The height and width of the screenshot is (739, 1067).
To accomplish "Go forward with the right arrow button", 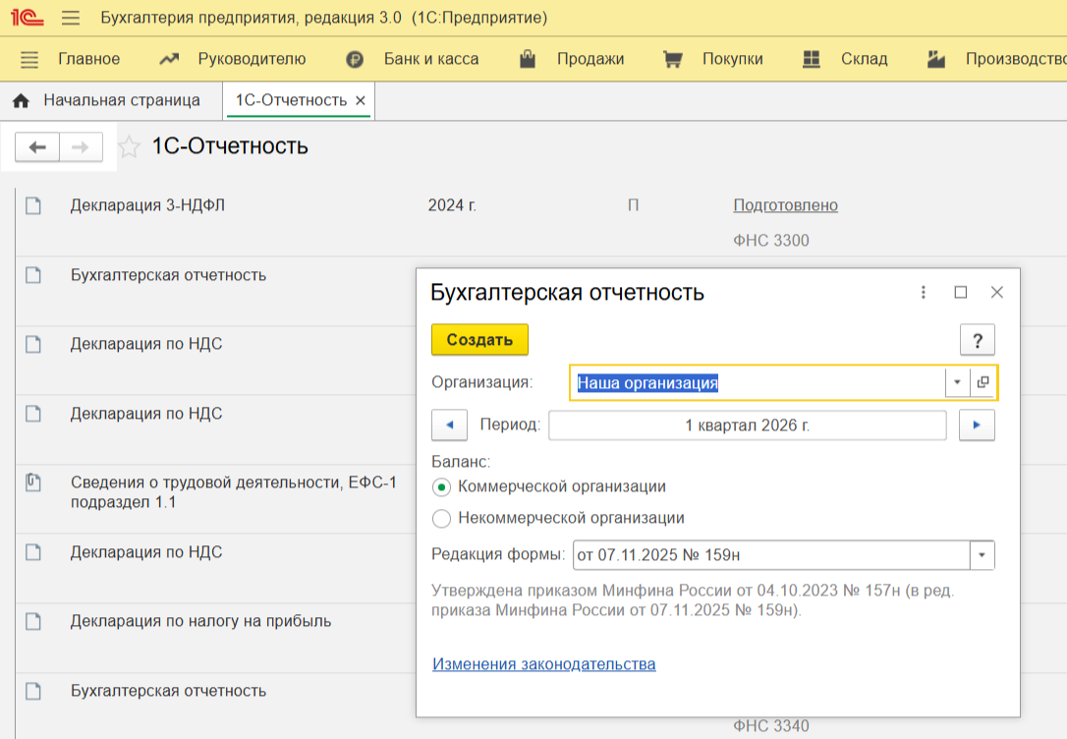I will 81,147.
